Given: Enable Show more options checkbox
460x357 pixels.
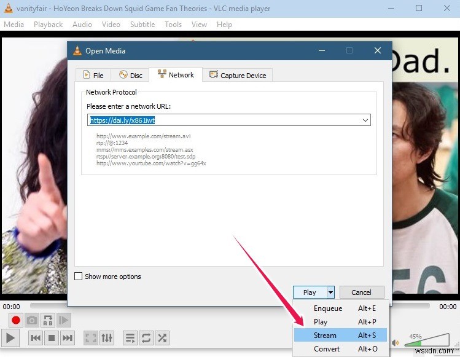Looking at the screenshot, I should tap(79, 277).
